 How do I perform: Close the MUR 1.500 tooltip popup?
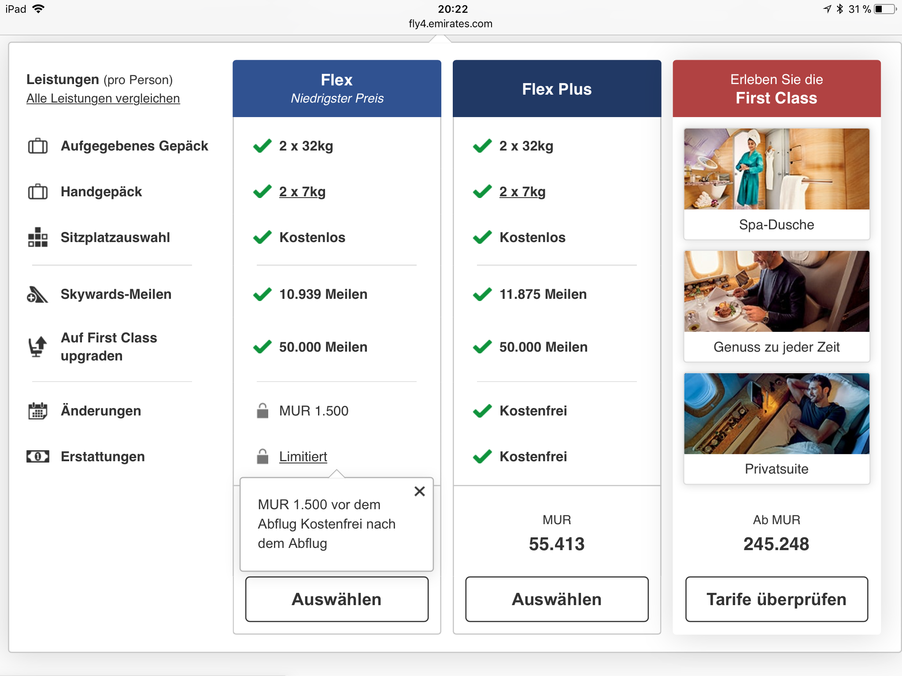(x=420, y=491)
